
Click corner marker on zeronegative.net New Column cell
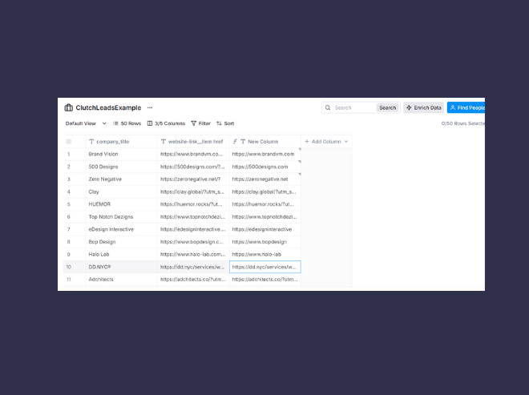(300, 174)
